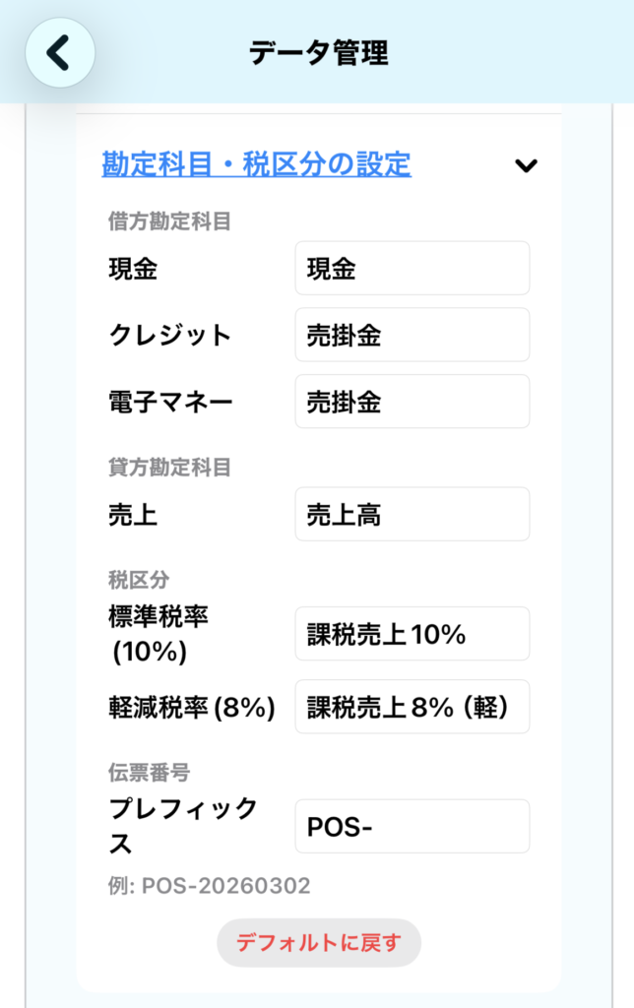Select the クレジット account field showing 売掛金
Image resolution: width=634 pixels, height=1008 pixels.
(x=412, y=335)
